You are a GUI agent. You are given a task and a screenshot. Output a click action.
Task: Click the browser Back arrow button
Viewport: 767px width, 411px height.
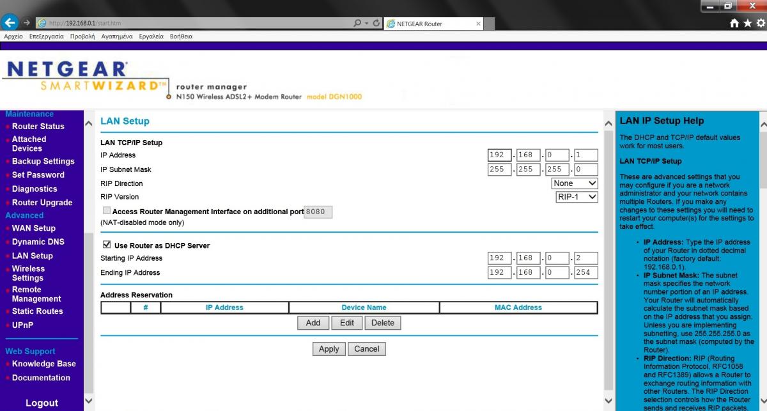click(10, 23)
